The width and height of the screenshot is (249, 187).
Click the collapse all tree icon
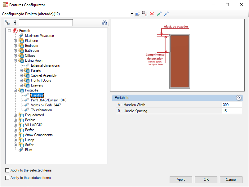pos(15,23)
